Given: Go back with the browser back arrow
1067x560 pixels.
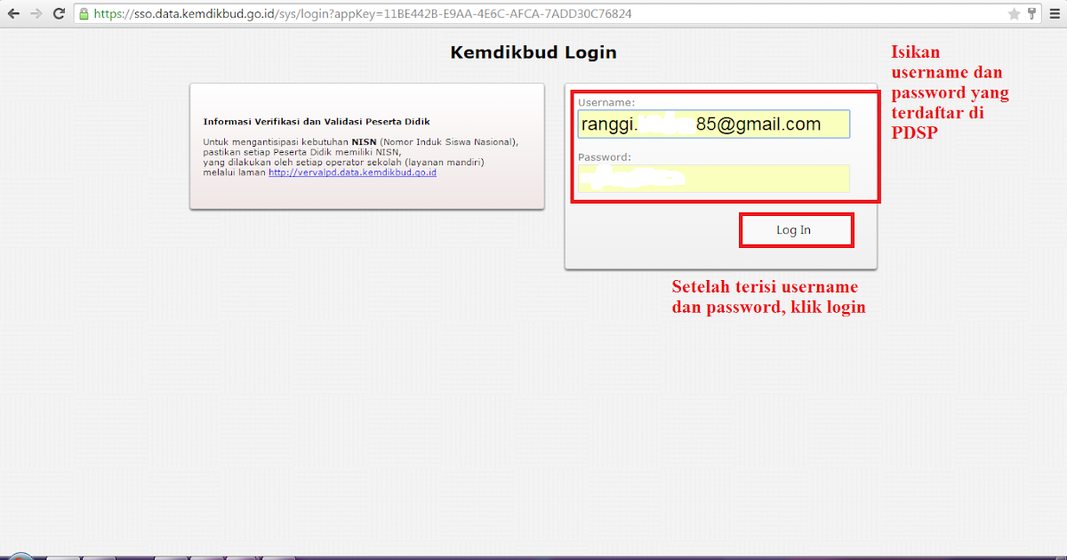Looking at the screenshot, I should tap(14, 14).
